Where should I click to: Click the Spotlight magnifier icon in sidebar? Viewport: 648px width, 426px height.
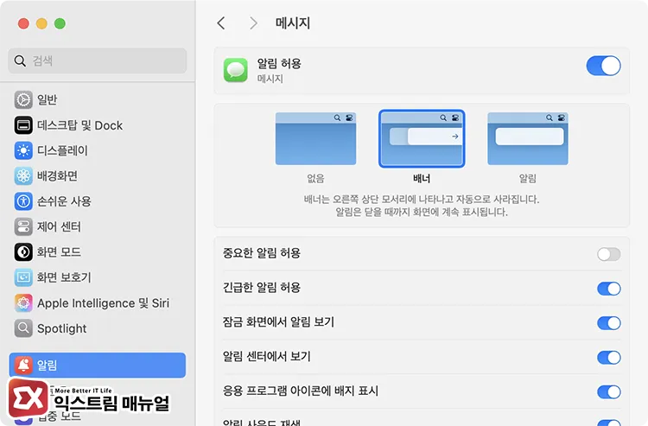pos(23,328)
